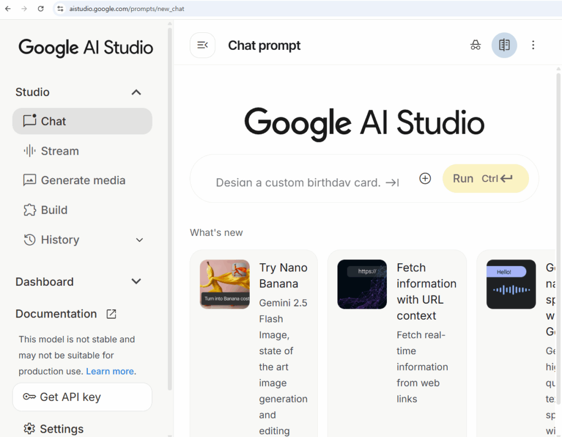
Task: Click the Nano Banana card thumbnail
Action: point(224,284)
